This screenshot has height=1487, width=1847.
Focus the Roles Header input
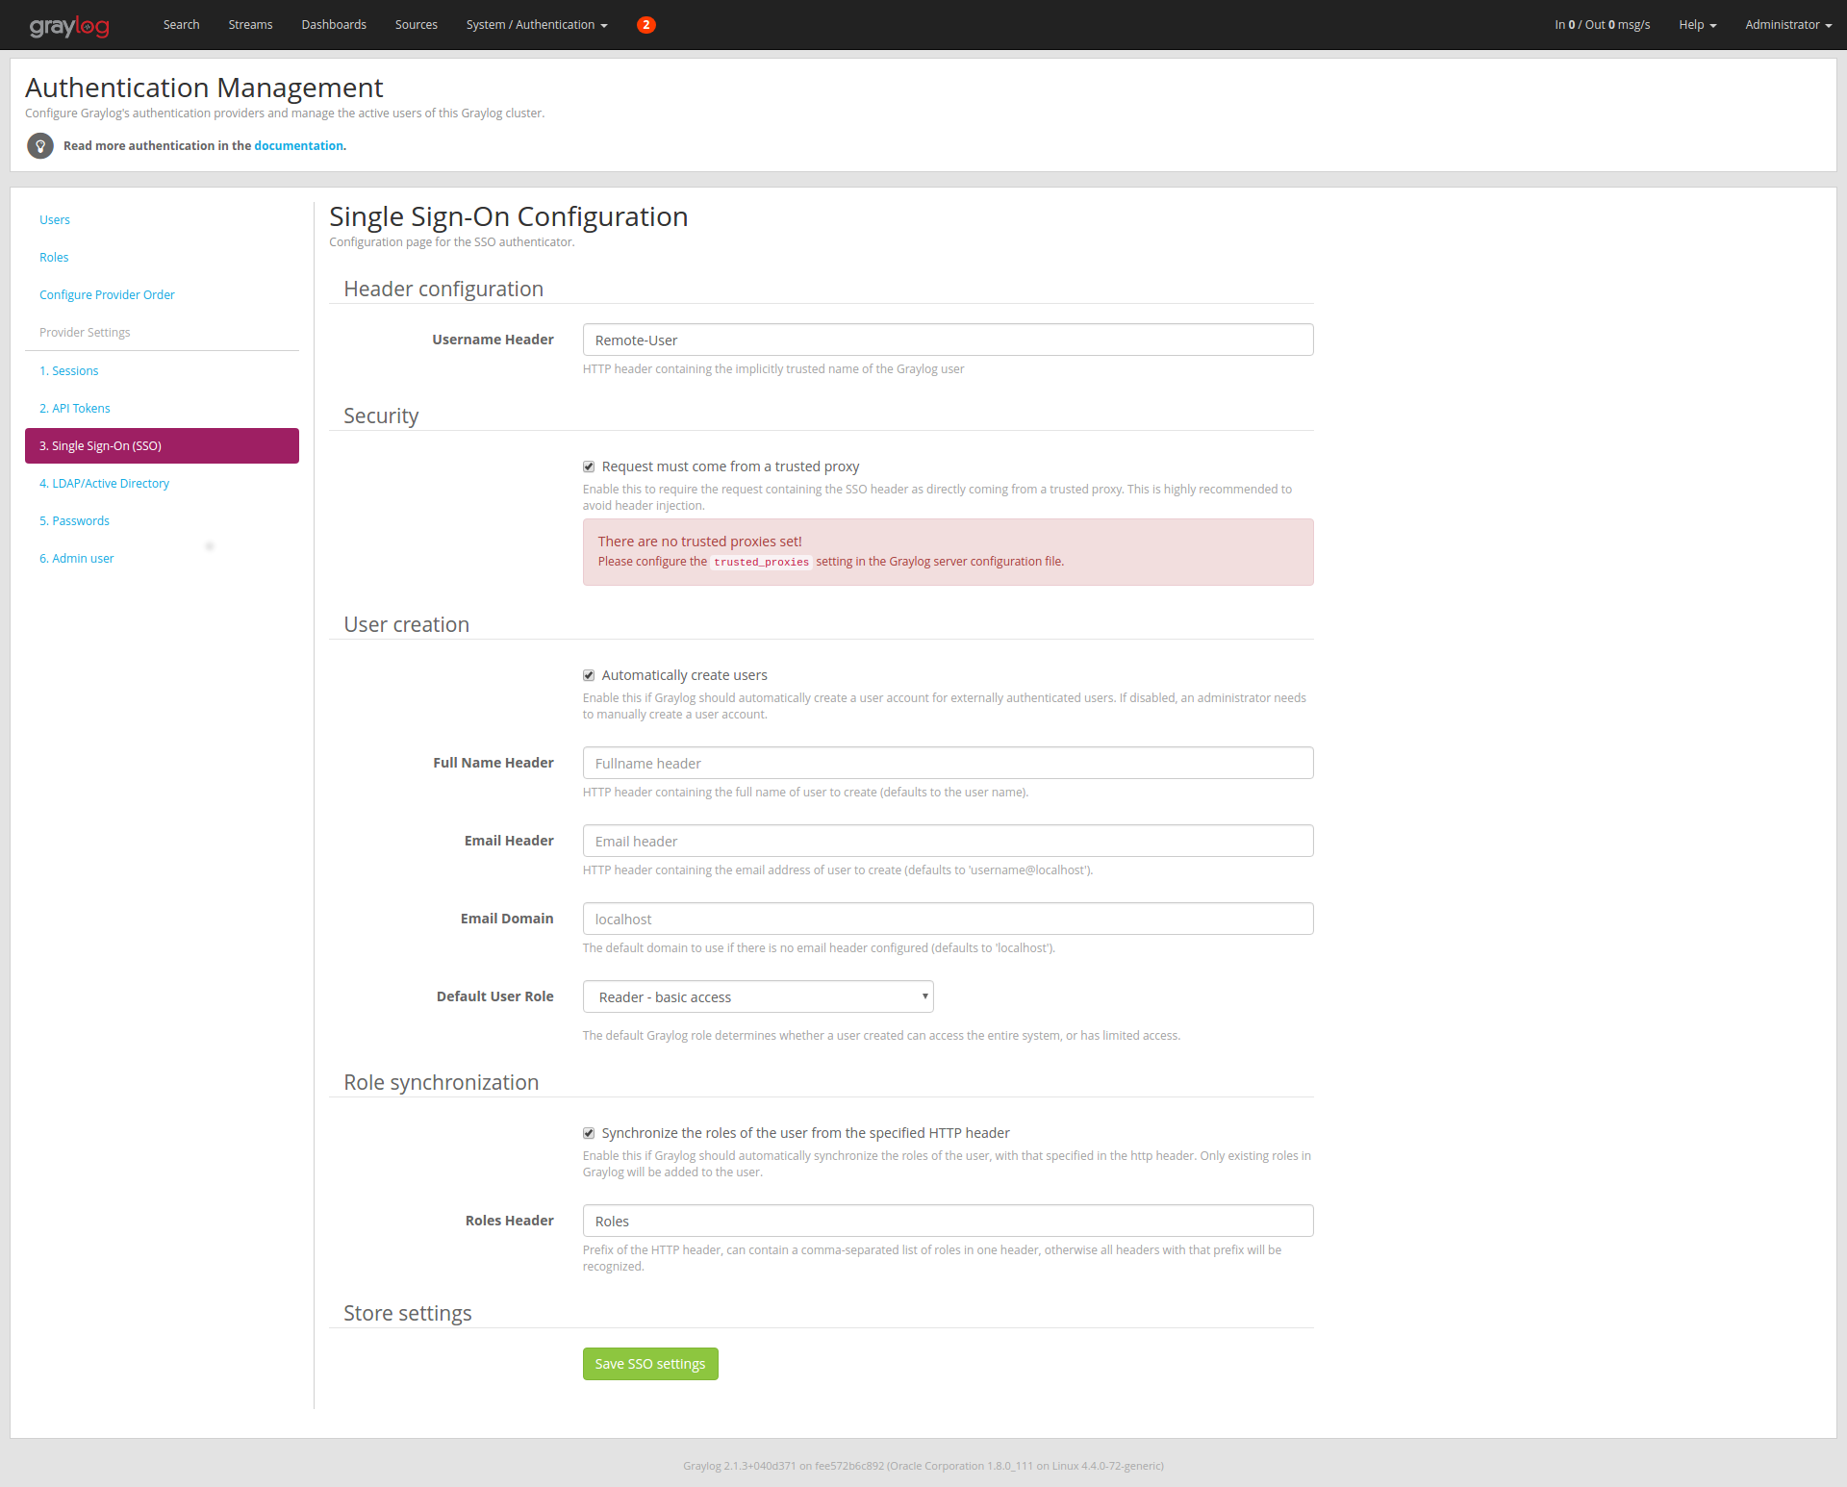click(x=948, y=1221)
